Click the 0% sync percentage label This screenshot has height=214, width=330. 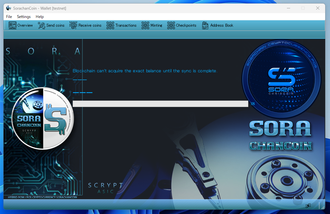[x=253, y=104]
